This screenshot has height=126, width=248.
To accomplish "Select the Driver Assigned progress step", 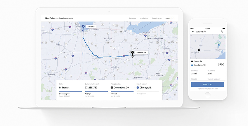I will click(64, 94).
